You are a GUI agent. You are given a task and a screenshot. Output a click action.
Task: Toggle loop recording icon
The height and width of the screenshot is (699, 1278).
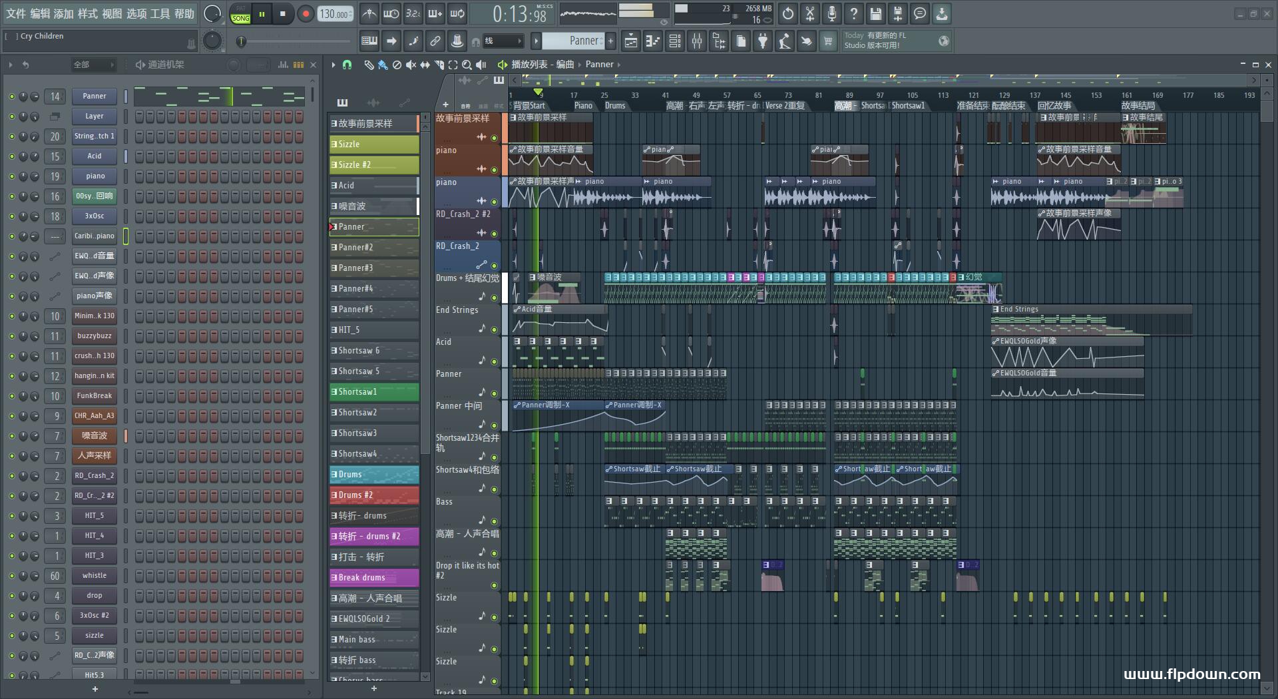pyautogui.click(x=457, y=13)
